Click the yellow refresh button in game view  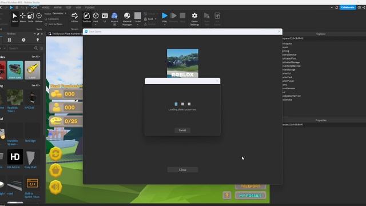coord(55,154)
